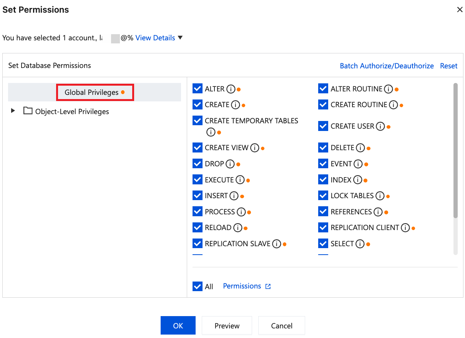Disable the CREATE VIEW privilege checkbox
The image size is (465, 338).
[x=198, y=148]
